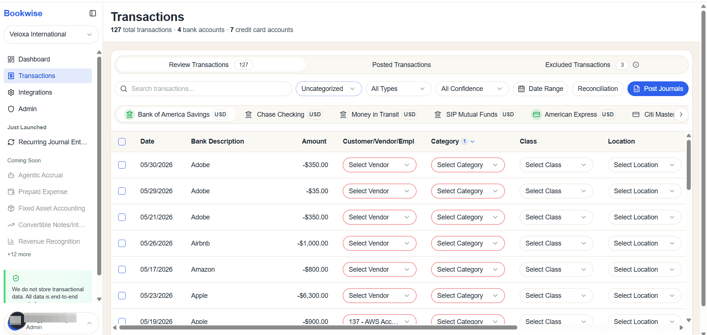This screenshot has height=335, width=707.
Task: Click the table vertical scrollbar
Action: tap(689, 165)
